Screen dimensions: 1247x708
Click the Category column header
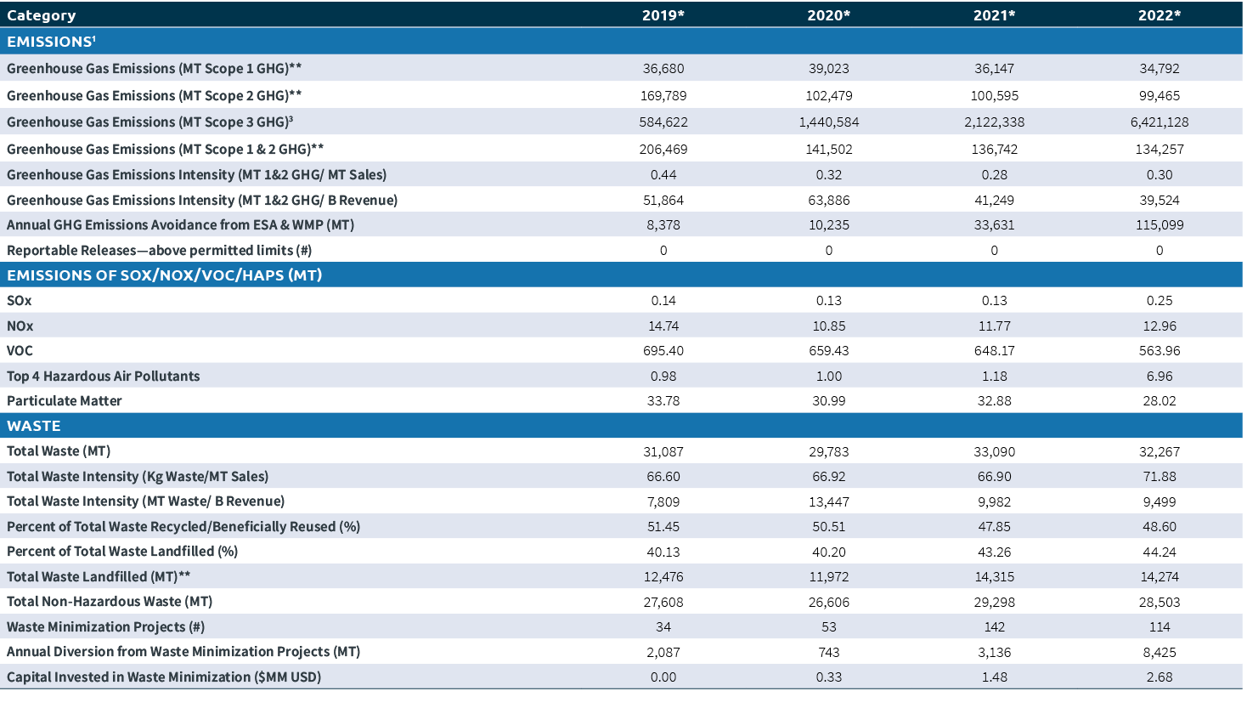point(41,15)
